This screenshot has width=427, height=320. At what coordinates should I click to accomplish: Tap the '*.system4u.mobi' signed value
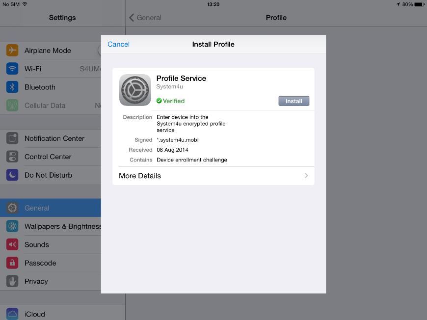[178, 140]
